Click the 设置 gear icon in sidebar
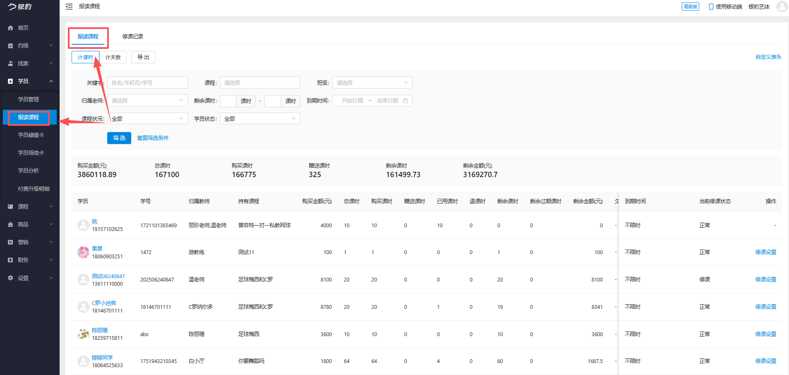 click(x=10, y=278)
